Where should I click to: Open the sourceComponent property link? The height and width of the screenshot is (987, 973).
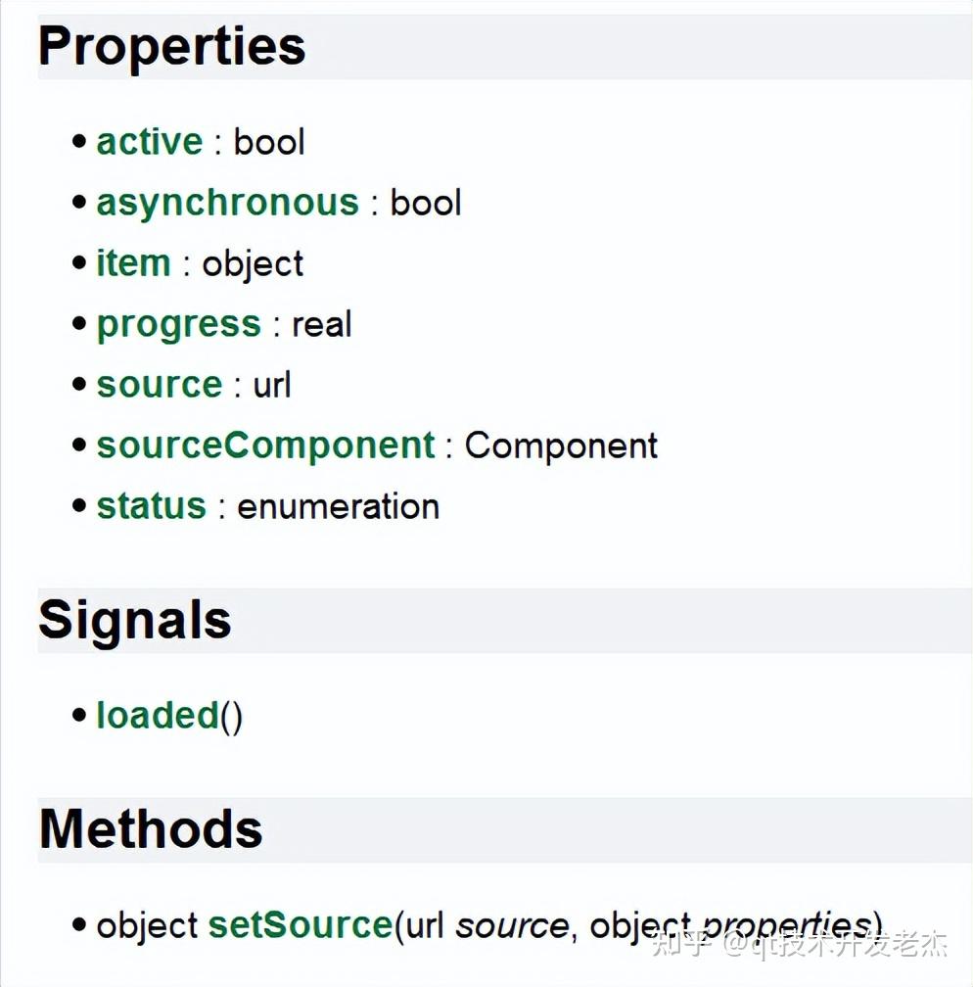click(265, 446)
